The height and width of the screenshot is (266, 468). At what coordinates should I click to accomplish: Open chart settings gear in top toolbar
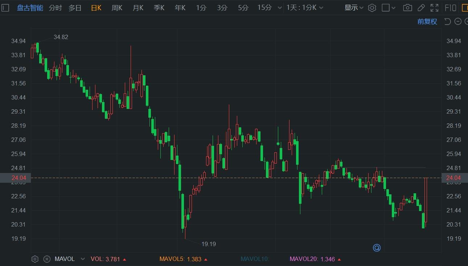[x=372, y=8]
